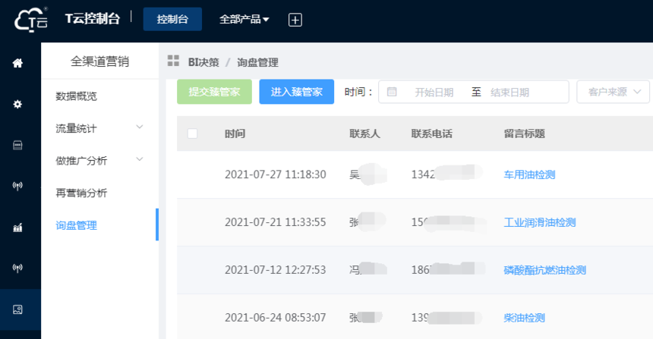Click the BI决策 breadcrumb
The width and height of the screenshot is (653, 339).
pos(203,62)
